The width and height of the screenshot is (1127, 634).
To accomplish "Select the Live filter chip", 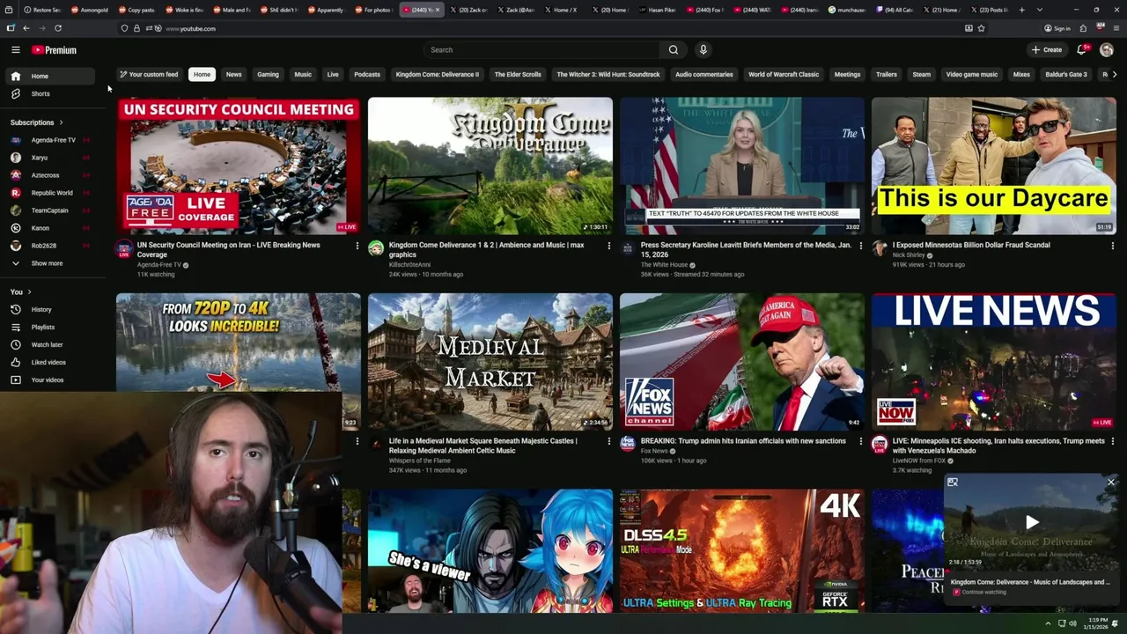I will tap(333, 74).
